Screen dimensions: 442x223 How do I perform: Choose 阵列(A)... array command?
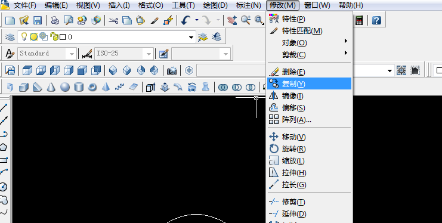309,120
